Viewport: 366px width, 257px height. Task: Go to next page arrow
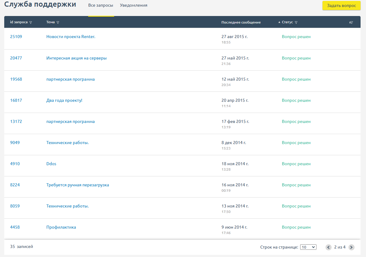[351, 247]
